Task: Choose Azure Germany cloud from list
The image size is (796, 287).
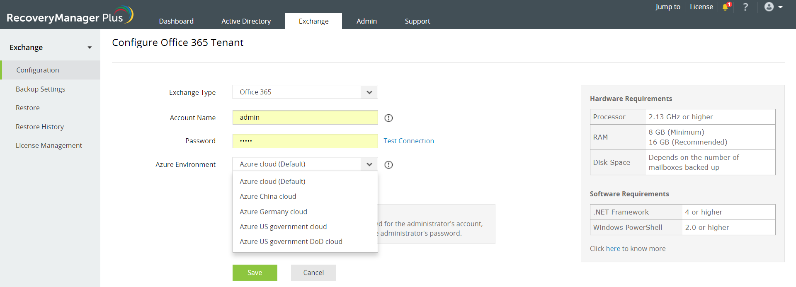Action: click(x=273, y=212)
